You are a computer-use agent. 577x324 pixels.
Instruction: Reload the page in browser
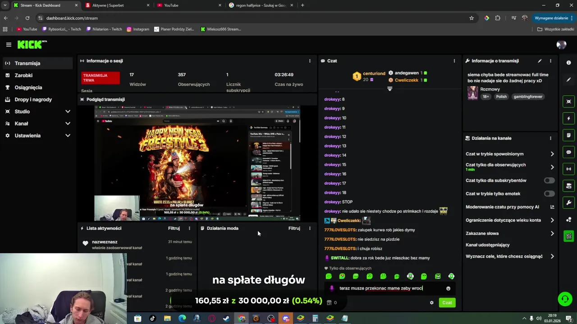click(x=27, y=18)
